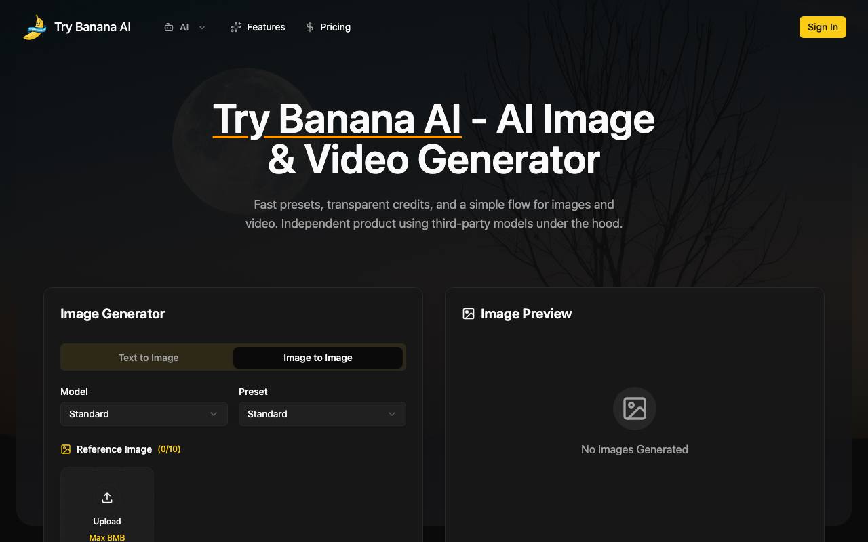868x542 pixels.
Task: Switch to the Text to Image tab
Action: [x=149, y=358]
